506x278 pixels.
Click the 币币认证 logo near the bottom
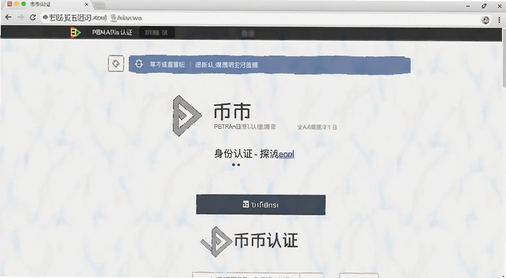pyautogui.click(x=216, y=241)
